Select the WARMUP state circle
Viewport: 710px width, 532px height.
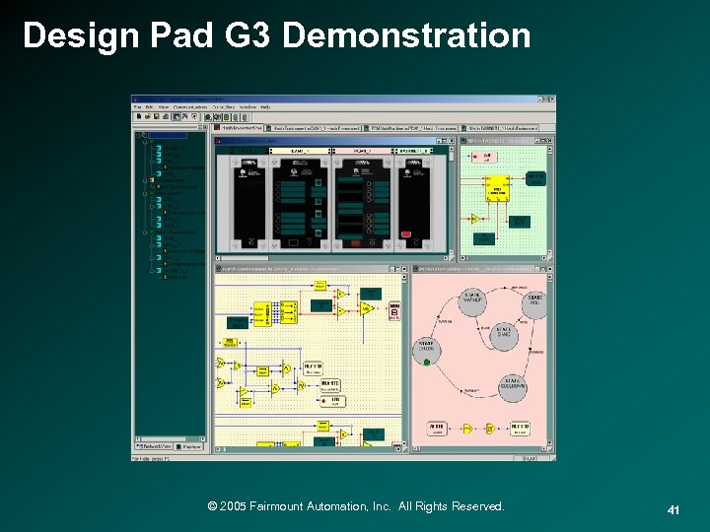click(x=471, y=300)
